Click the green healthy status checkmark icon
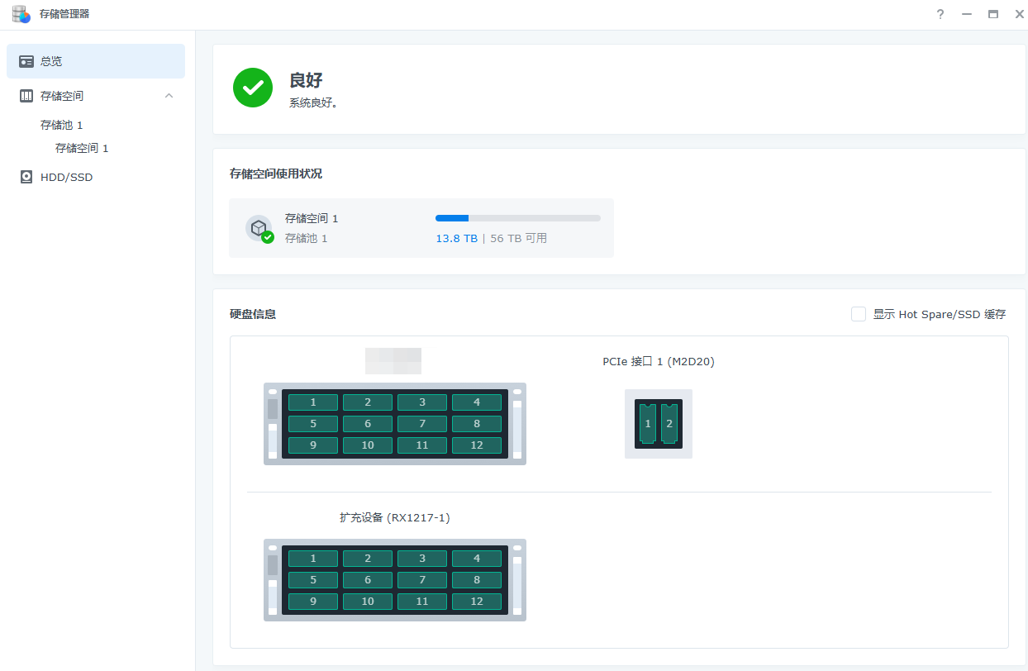Image resolution: width=1028 pixels, height=671 pixels. [x=253, y=88]
